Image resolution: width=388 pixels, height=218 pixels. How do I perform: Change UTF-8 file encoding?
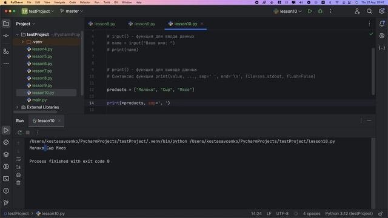click(x=283, y=214)
